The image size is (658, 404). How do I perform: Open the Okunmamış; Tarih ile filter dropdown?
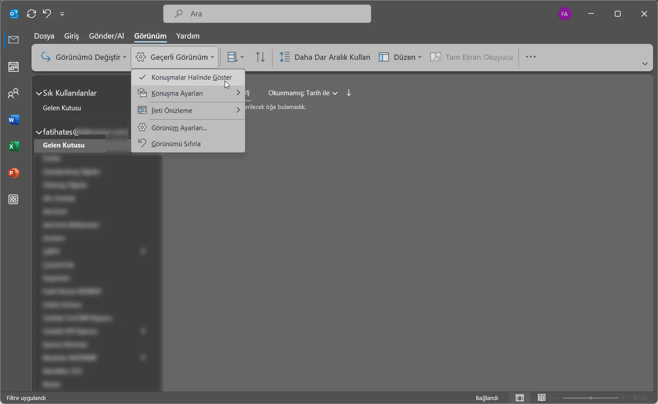click(303, 93)
